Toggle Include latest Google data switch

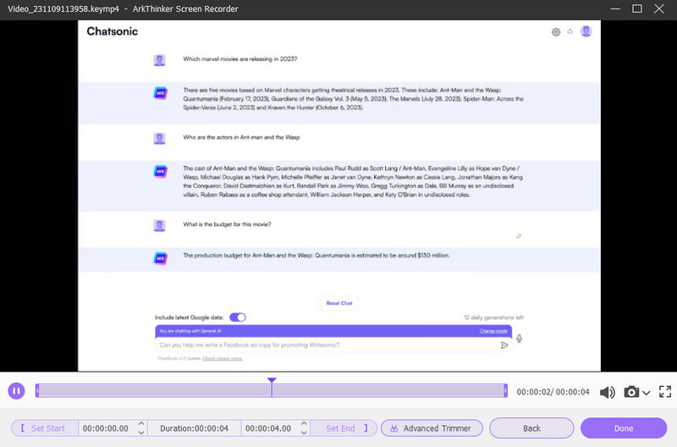pos(238,317)
